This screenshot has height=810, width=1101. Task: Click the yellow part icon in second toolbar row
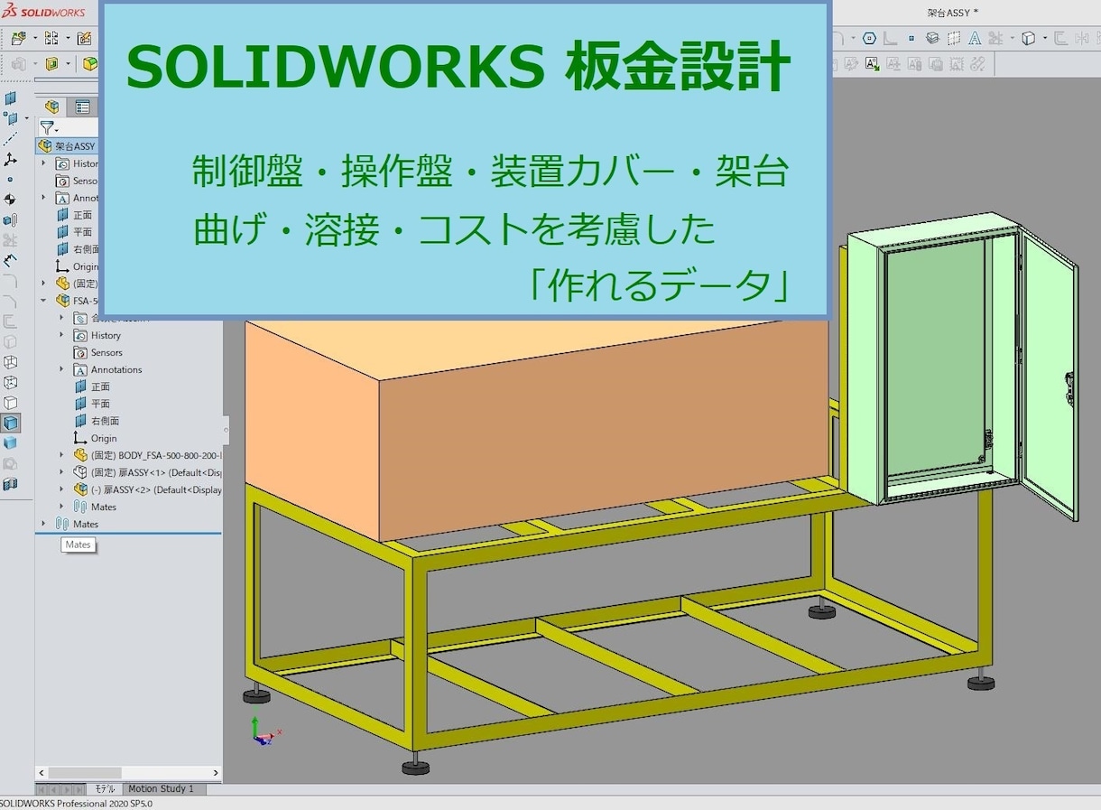point(52,63)
